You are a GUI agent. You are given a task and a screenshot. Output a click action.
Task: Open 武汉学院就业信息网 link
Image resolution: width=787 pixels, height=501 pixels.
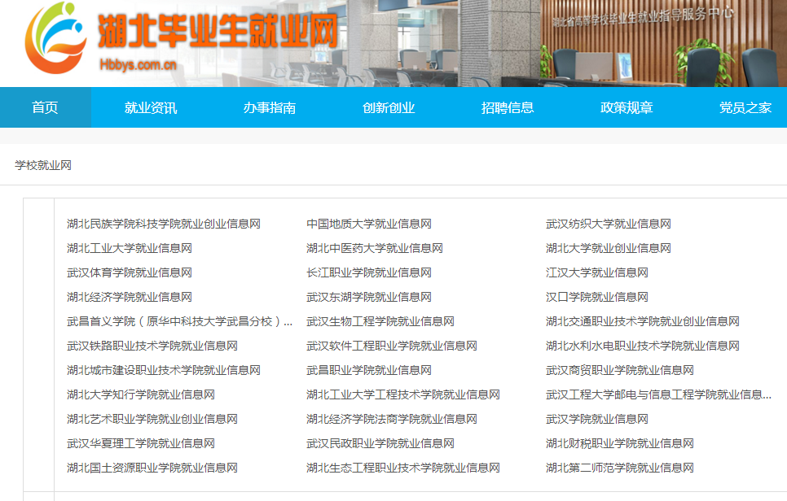596,419
